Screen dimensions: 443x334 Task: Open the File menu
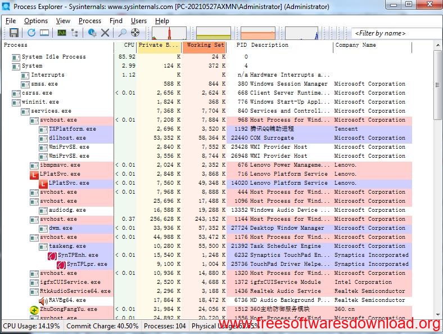click(11, 21)
